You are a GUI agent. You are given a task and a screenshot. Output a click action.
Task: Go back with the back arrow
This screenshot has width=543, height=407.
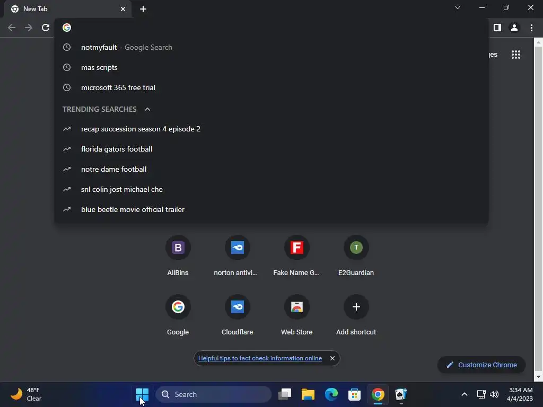pyautogui.click(x=12, y=28)
